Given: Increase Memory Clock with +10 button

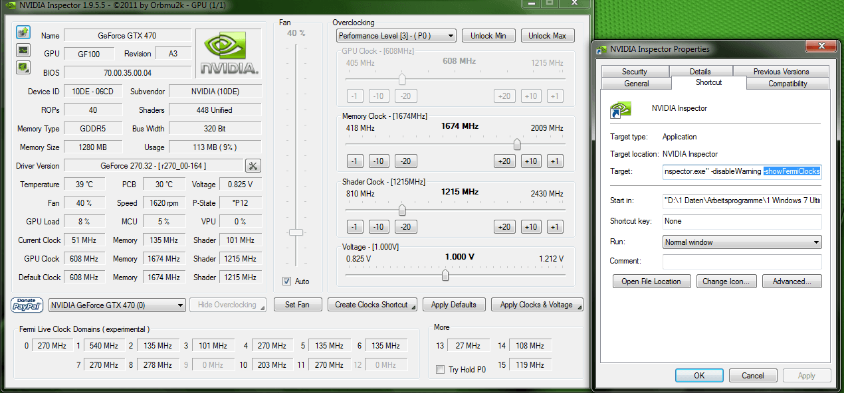Looking at the screenshot, I should (531, 161).
